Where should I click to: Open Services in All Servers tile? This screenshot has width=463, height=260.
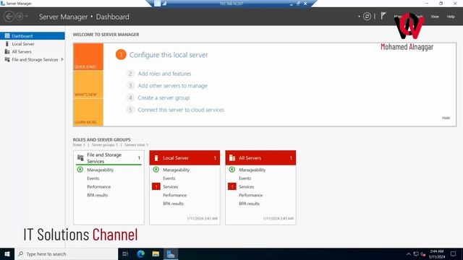pos(246,187)
